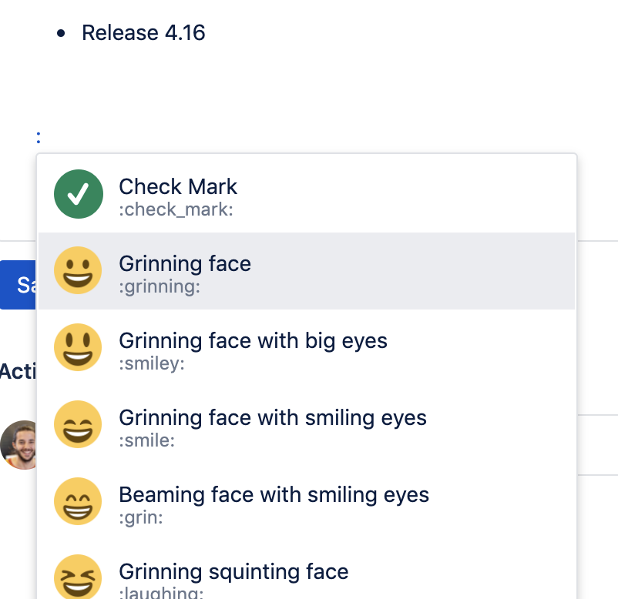Click the green check mark icon
Image resolution: width=618 pixels, height=599 pixels.
pyautogui.click(x=78, y=194)
